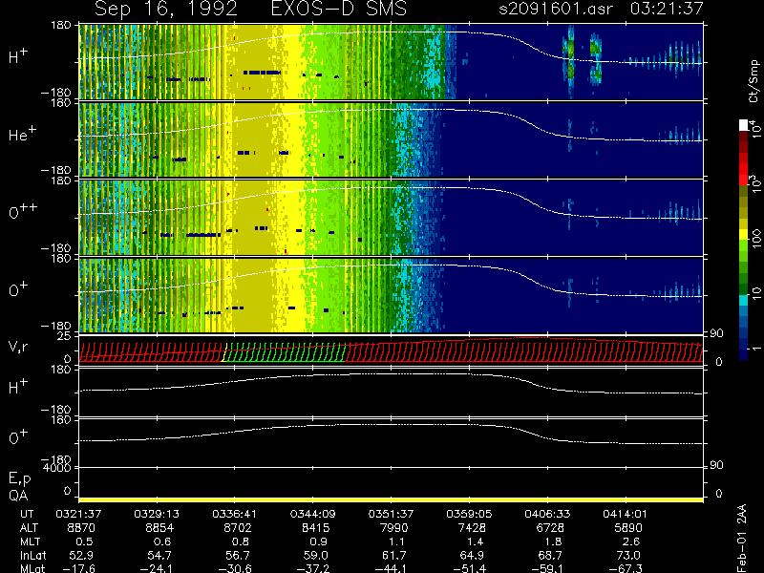Click MLT value '1.4'
764x573 pixels.
475,541
